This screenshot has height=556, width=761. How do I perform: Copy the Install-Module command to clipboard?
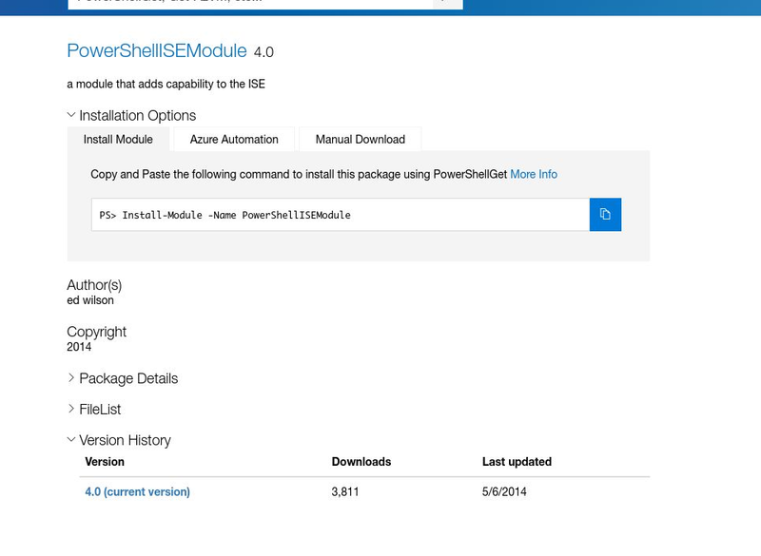pyautogui.click(x=605, y=214)
